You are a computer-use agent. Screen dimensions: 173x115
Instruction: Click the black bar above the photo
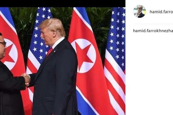(x=63, y=3)
